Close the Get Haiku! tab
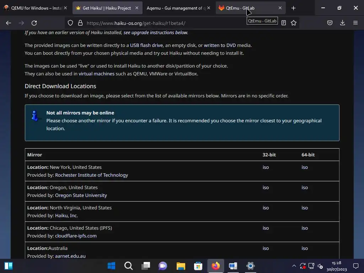The height and width of the screenshot is (273, 364). tap(137, 8)
